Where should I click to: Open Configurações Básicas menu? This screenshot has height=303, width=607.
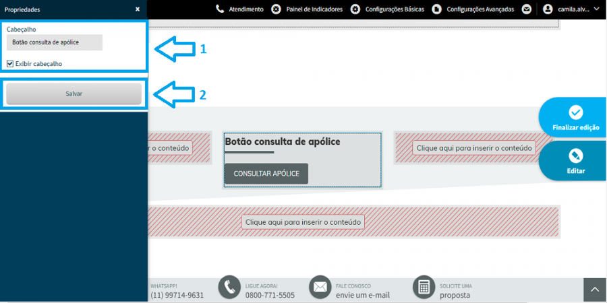click(395, 9)
